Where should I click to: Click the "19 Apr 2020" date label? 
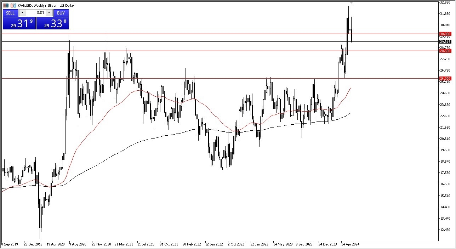pos(56,244)
